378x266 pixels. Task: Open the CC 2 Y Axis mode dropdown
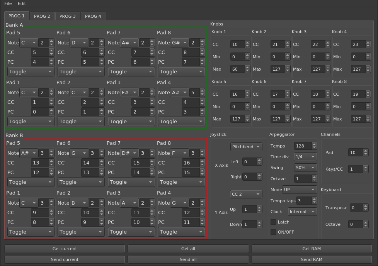246,194
